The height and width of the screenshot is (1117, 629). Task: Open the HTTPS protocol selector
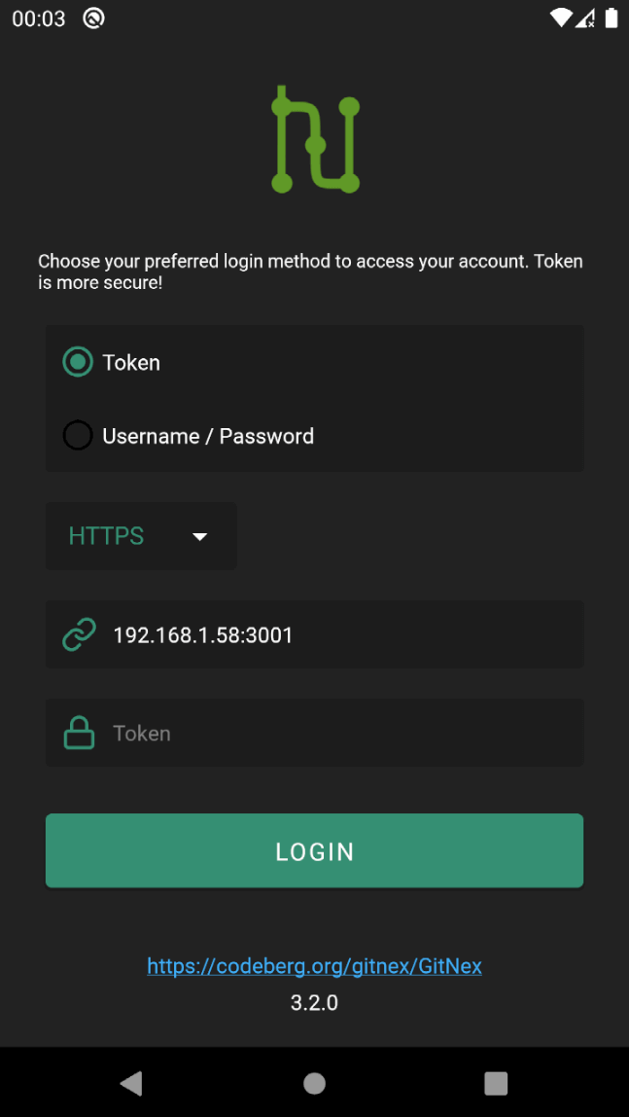tap(141, 536)
